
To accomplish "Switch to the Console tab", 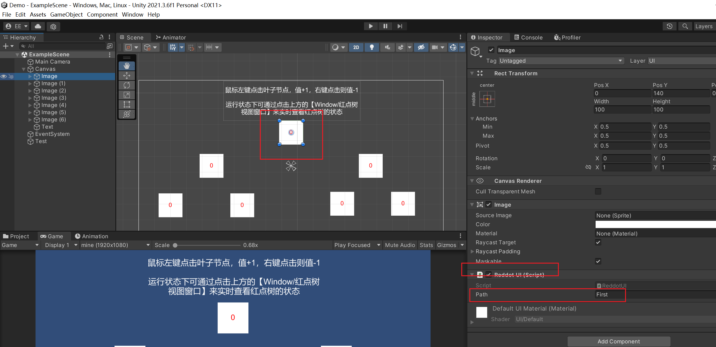I will pyautogui.click(x=528, y=37).
